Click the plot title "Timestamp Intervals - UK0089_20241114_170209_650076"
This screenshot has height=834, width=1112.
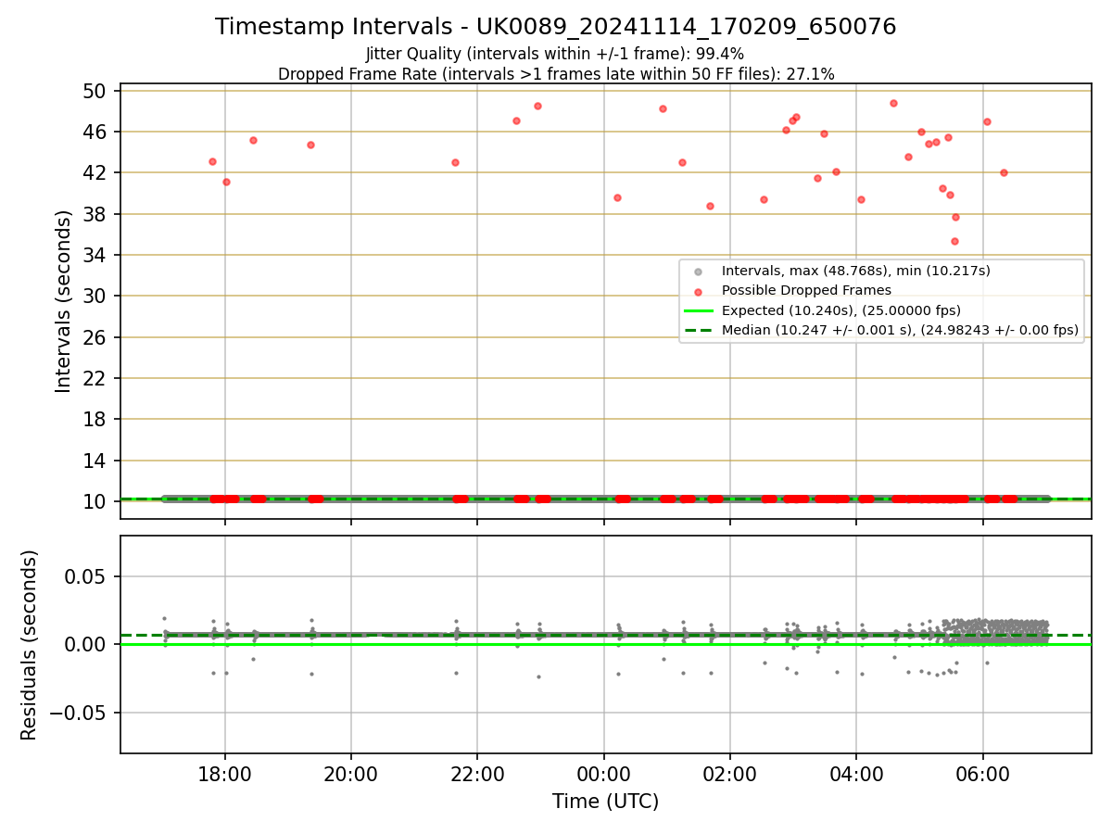pyautogui.click(x=556, y=27)
